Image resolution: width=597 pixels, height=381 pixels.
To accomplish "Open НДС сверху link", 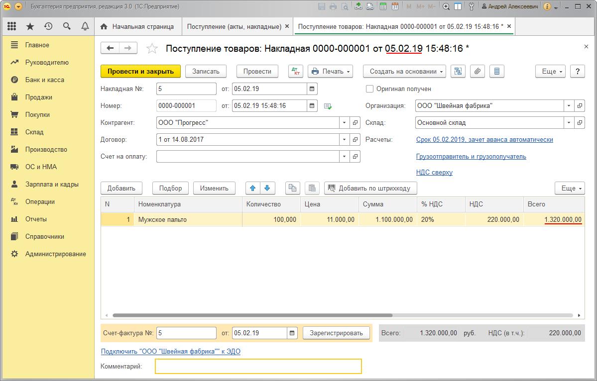I will (x=434, y=172).
